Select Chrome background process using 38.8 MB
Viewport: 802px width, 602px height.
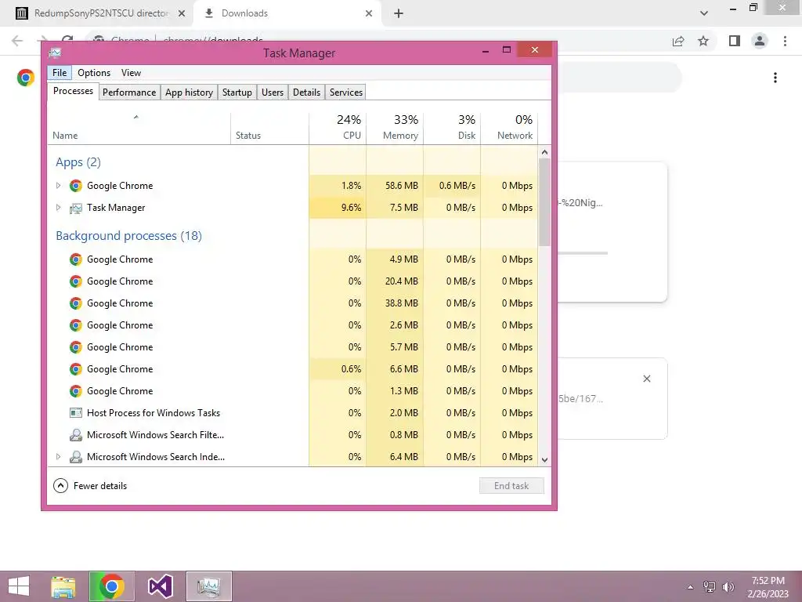coord(292,303)
